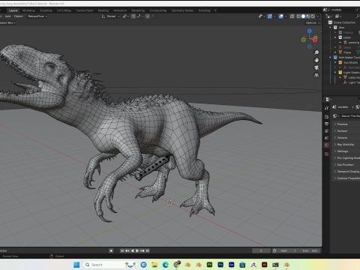The width and height of the screenshot is (360, 270).
Task: Click the pin scene icon near models
Action: 357,10
